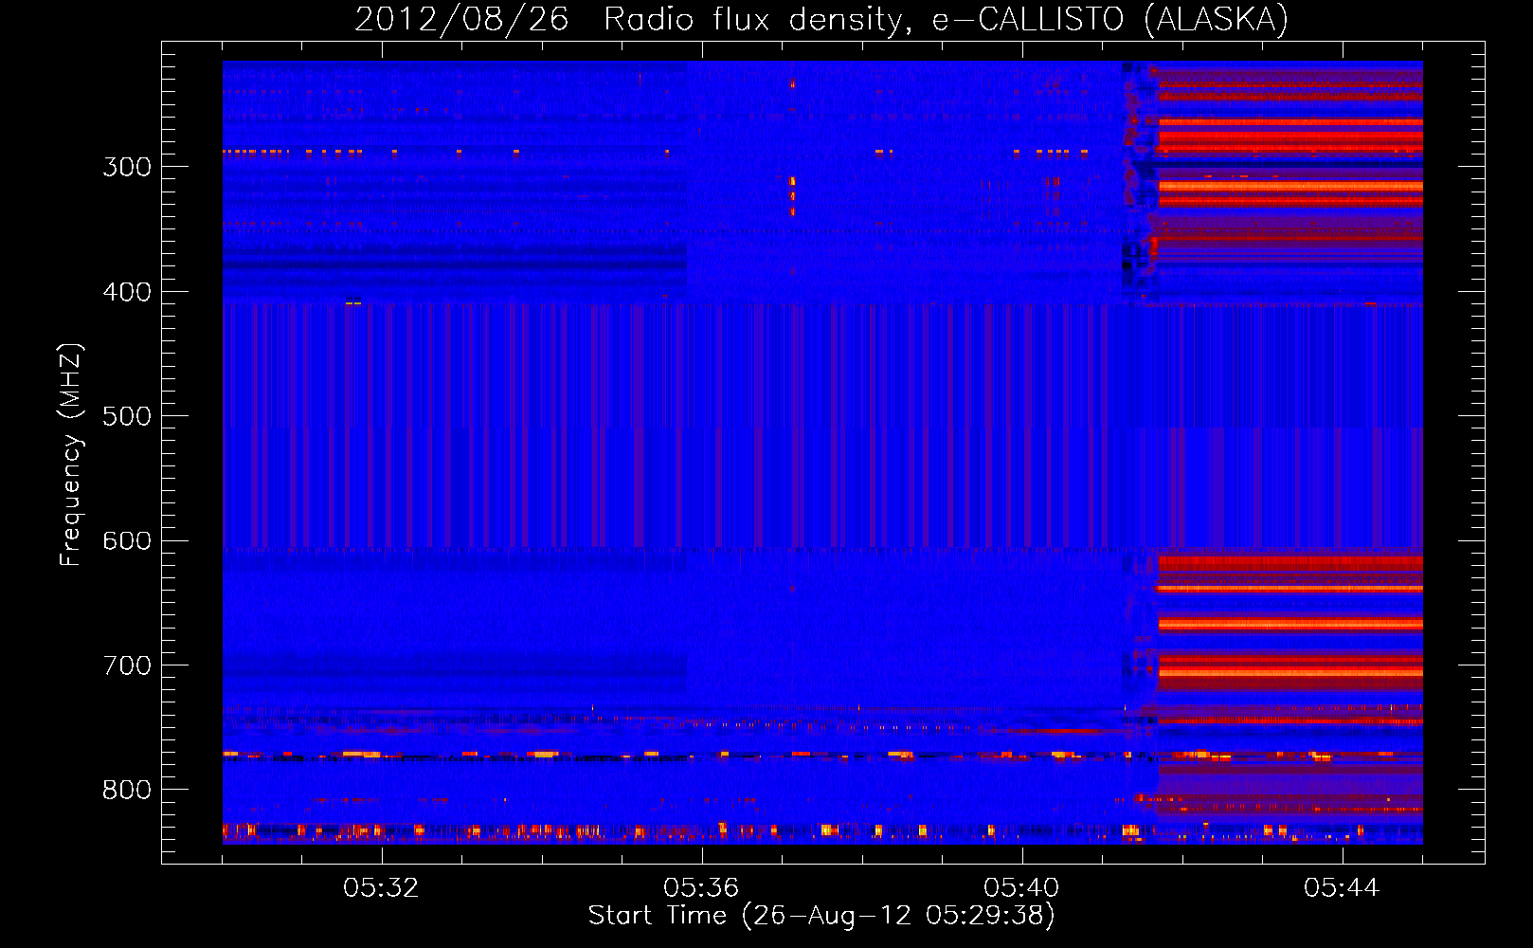Screen dimensions: 1533x948
Task: Click the 'e-CALLISTO (ALASKA)' title text
Action: [1110, 19]
